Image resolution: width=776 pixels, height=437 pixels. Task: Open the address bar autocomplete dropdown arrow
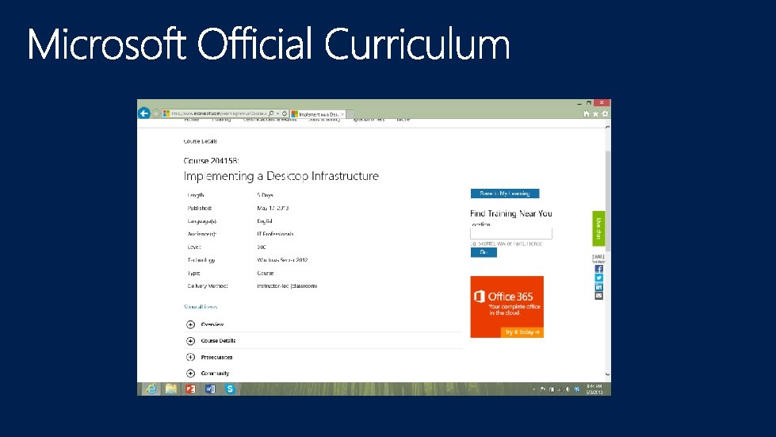(x=277, y=113)
